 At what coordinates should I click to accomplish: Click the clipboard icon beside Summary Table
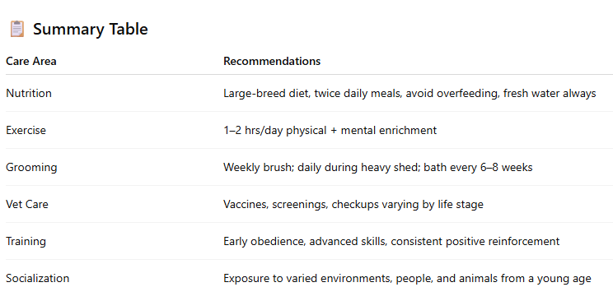click(16, 30)
